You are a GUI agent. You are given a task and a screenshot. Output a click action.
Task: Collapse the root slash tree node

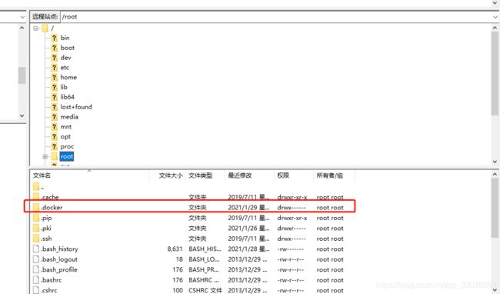pyautogui.click(x=35, y=28)
